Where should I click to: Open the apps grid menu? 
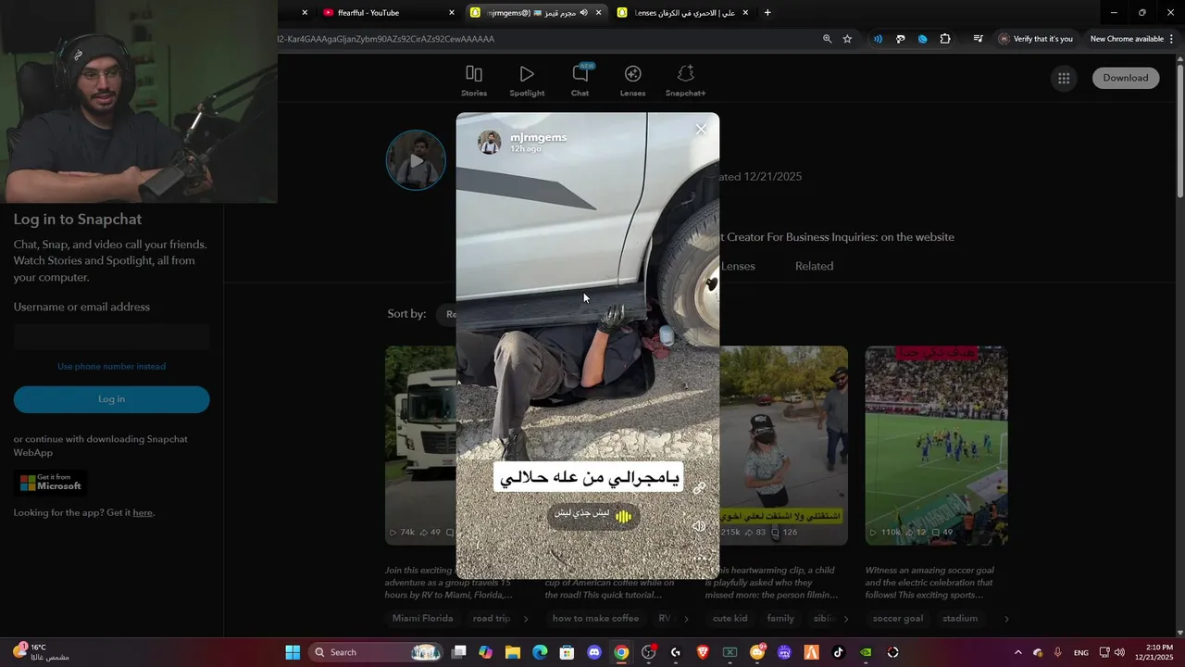click(1064, 78)
